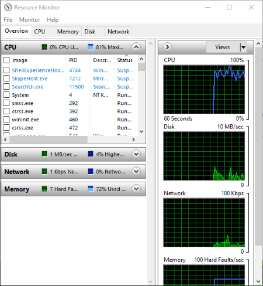Expand the Disk section chevron
263x286 pixels.
tap(136, 154)
